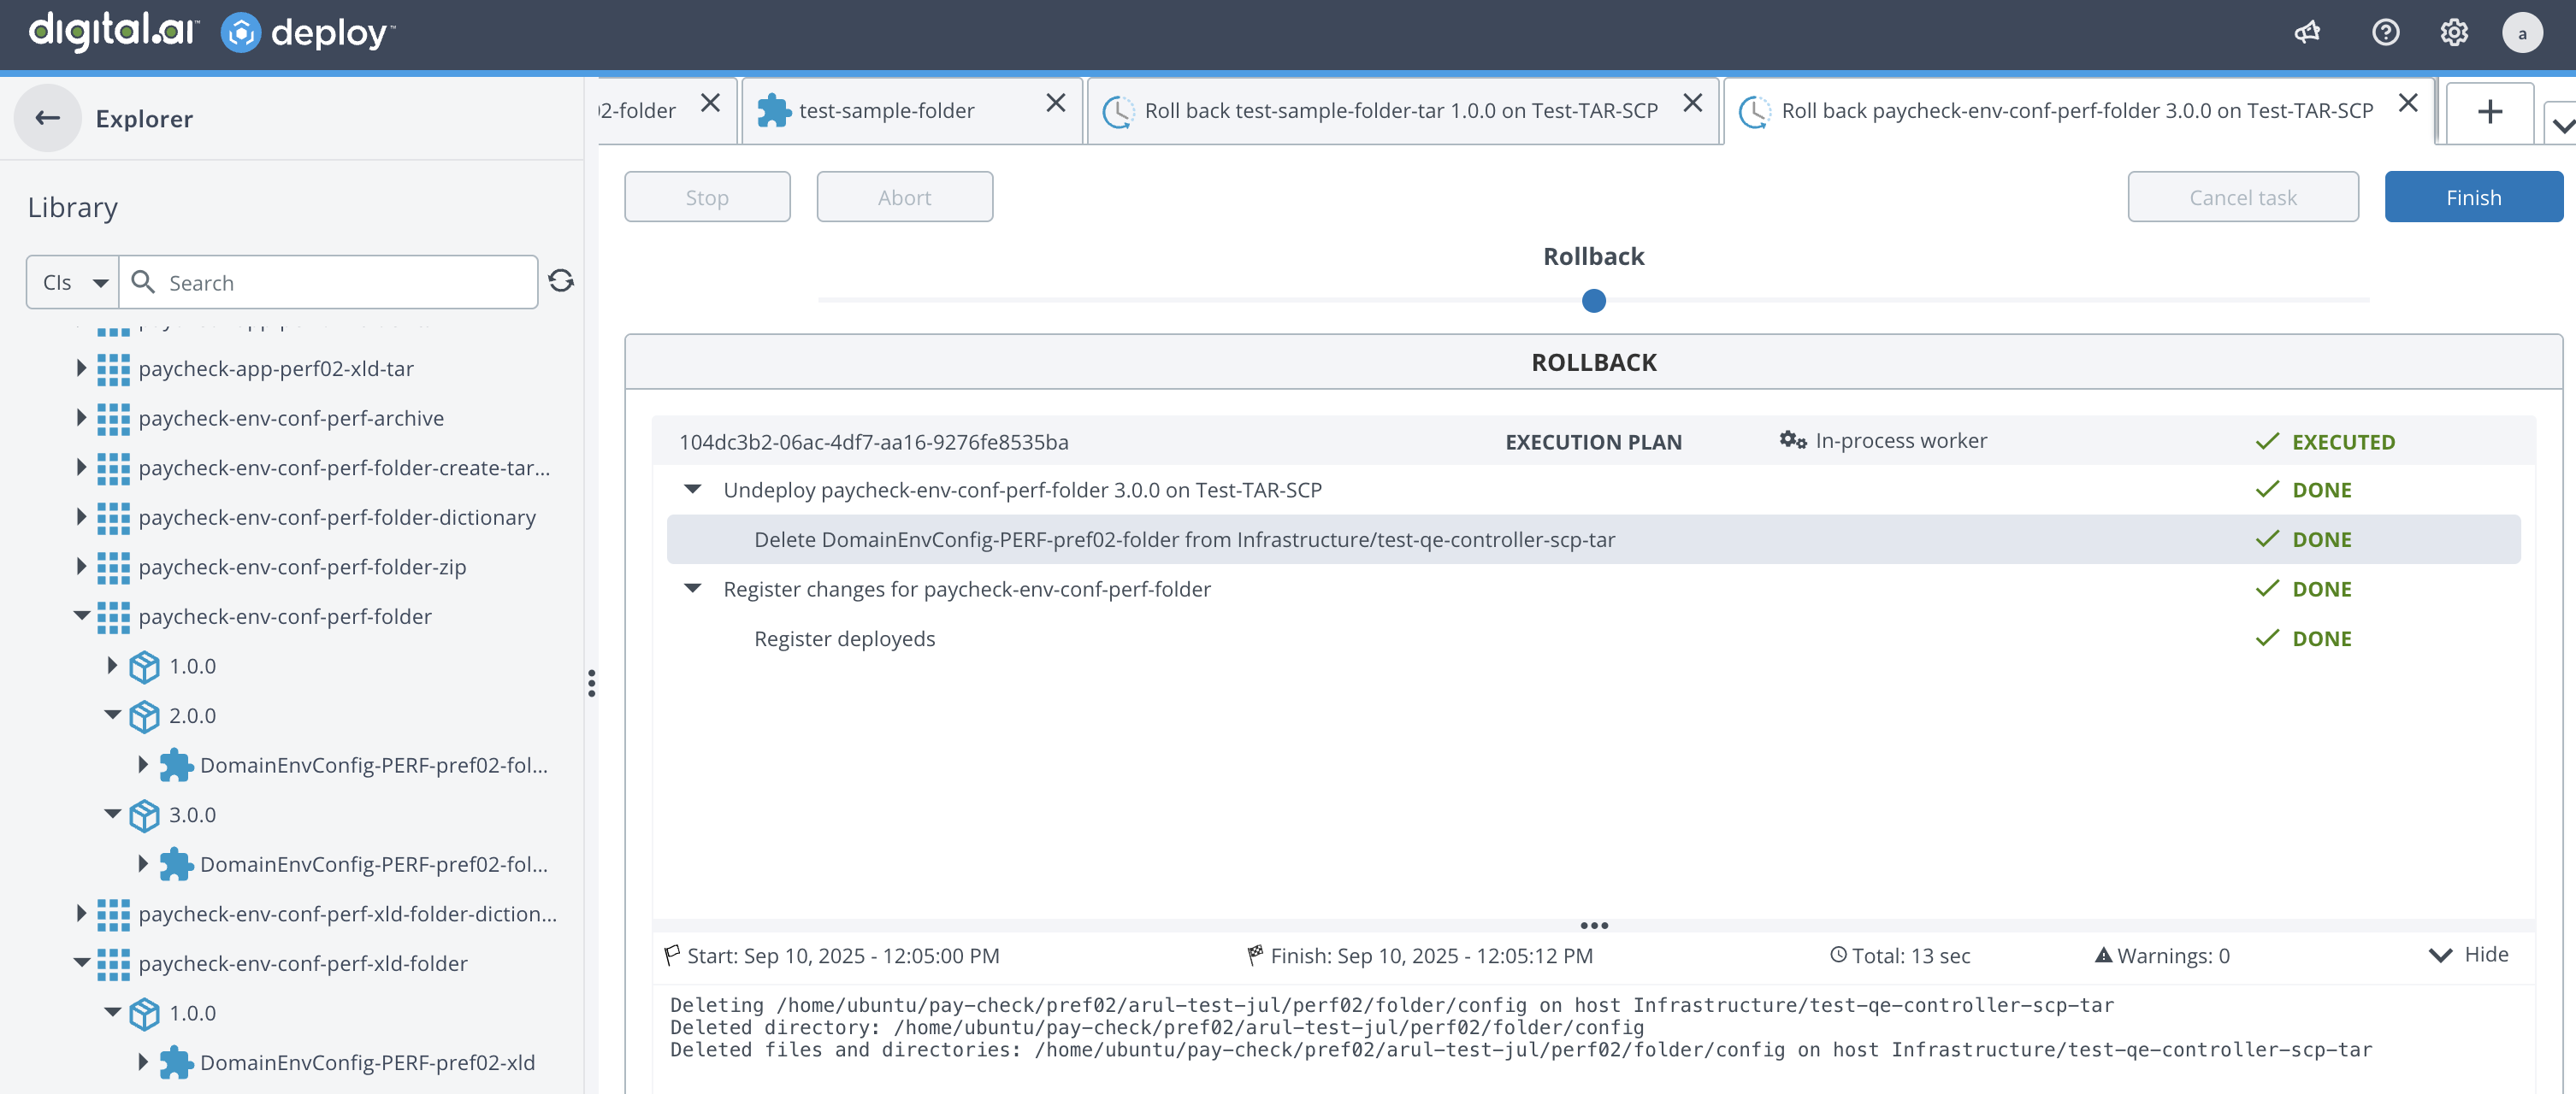
Task: Collapse the 3.0.0 version node
Action: [113, 815]
